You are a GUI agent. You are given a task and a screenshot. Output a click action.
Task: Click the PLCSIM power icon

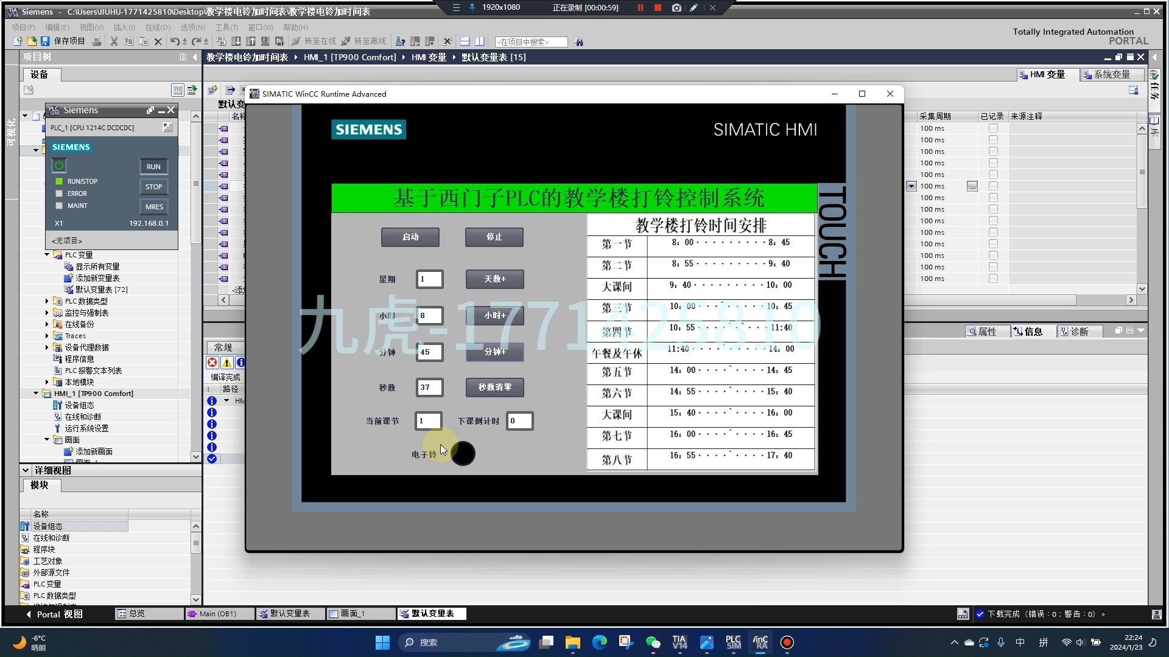59,165
